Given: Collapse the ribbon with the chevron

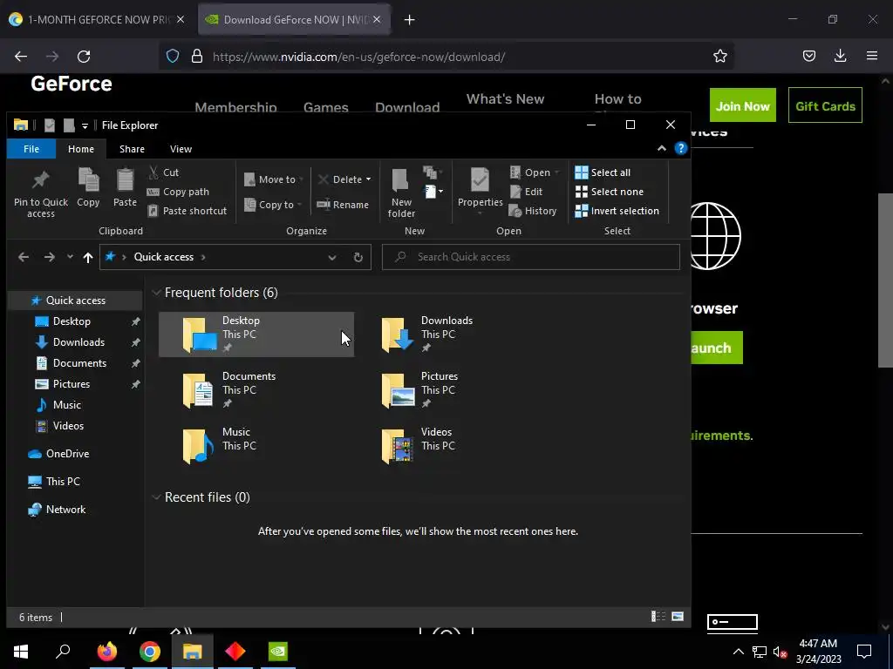Looking at the screenshot, I should (661, 148).
